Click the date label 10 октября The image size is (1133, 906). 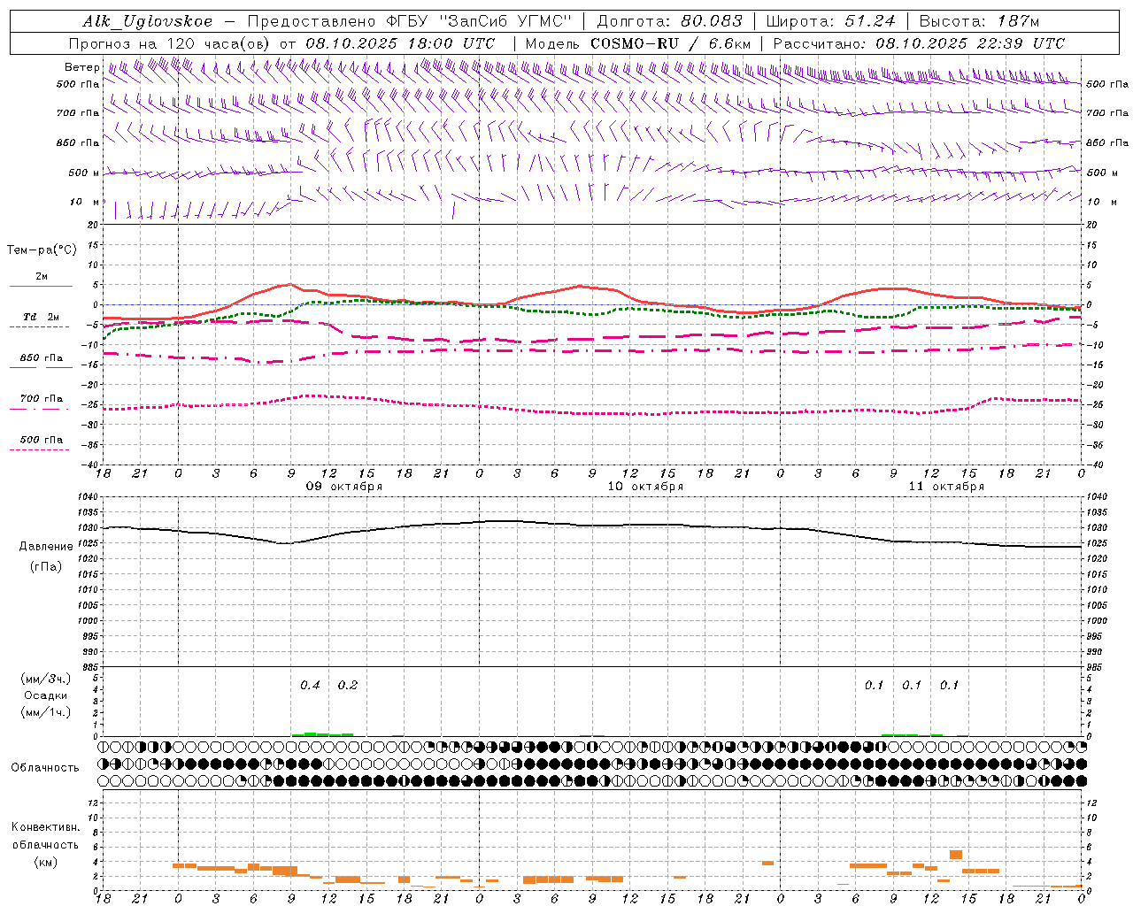pos(645,487)
